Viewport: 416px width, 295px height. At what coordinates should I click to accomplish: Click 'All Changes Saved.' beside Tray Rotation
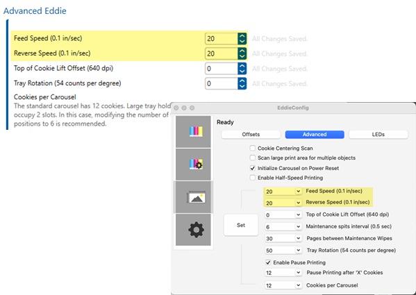[280, 84]
